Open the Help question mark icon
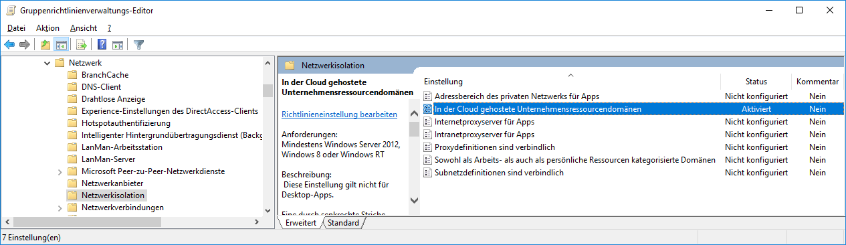 tap(102, 45)
